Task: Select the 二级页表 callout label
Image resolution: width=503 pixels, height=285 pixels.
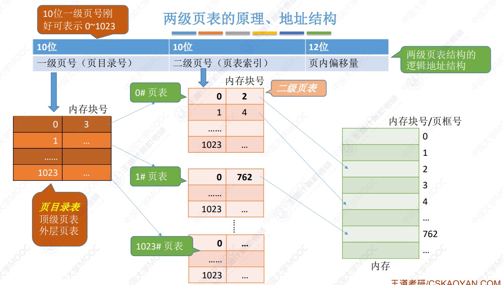Action: (x=299, y=88)
